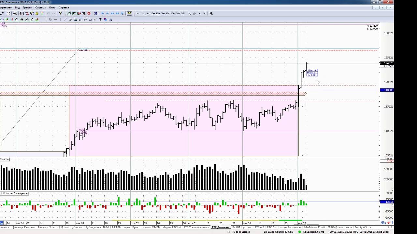Click the blue chain link icon
The height and width of the screenshot is (234, 417).
[383, 223]
